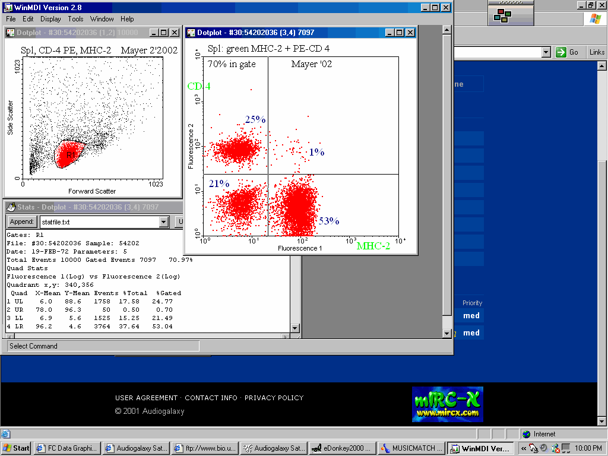Follow the PRIVACY POLICY link

(274, 398)
